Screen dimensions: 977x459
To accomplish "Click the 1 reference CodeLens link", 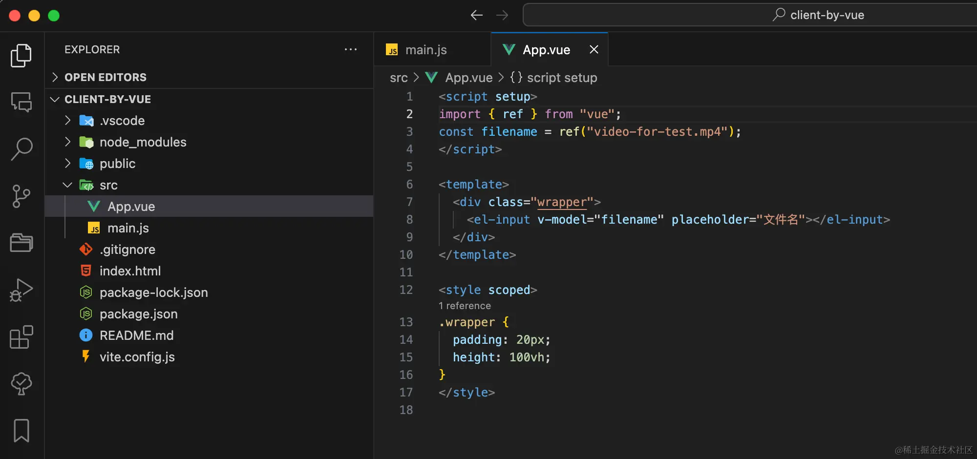I will pos(465,306).
